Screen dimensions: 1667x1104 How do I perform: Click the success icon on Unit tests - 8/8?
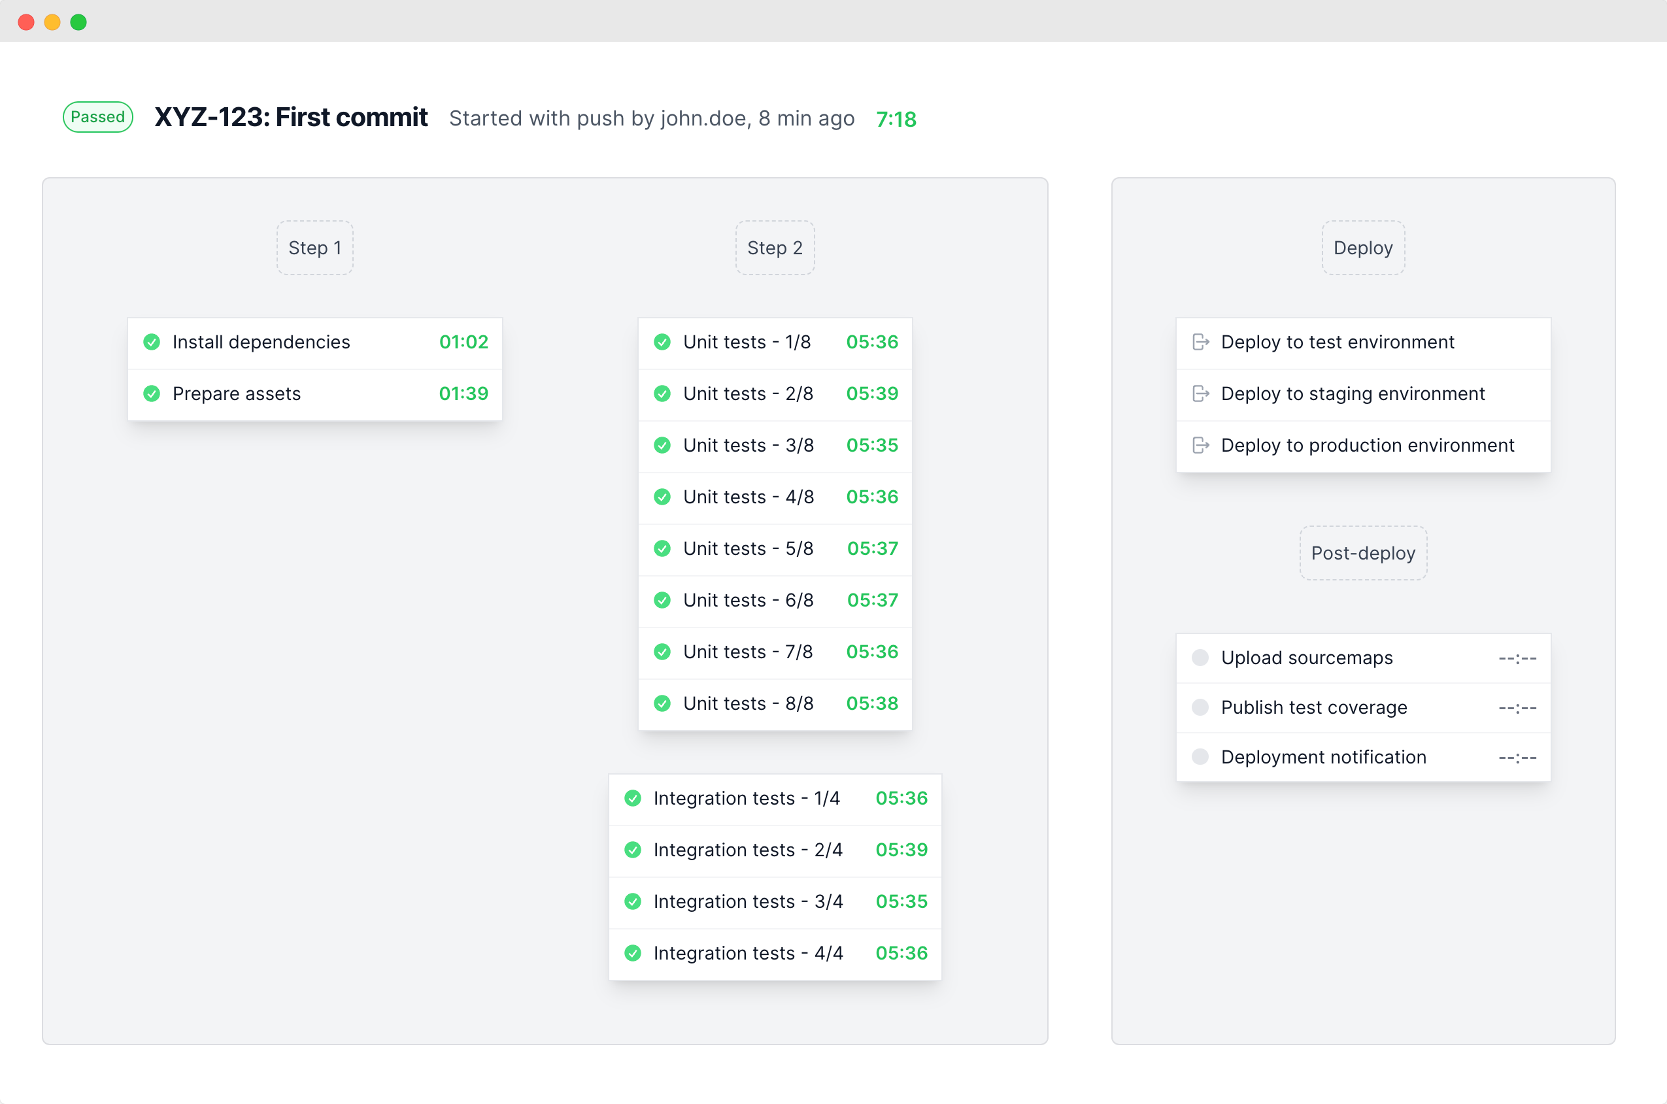[x=662, y=703]
